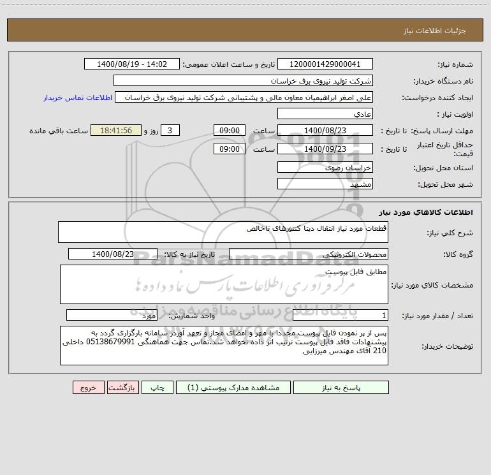Image resolution: width=491 pixels, height=475 pixels.
Task: Click the price validity date 1400/09/23
Action: [x=325, y=149]
